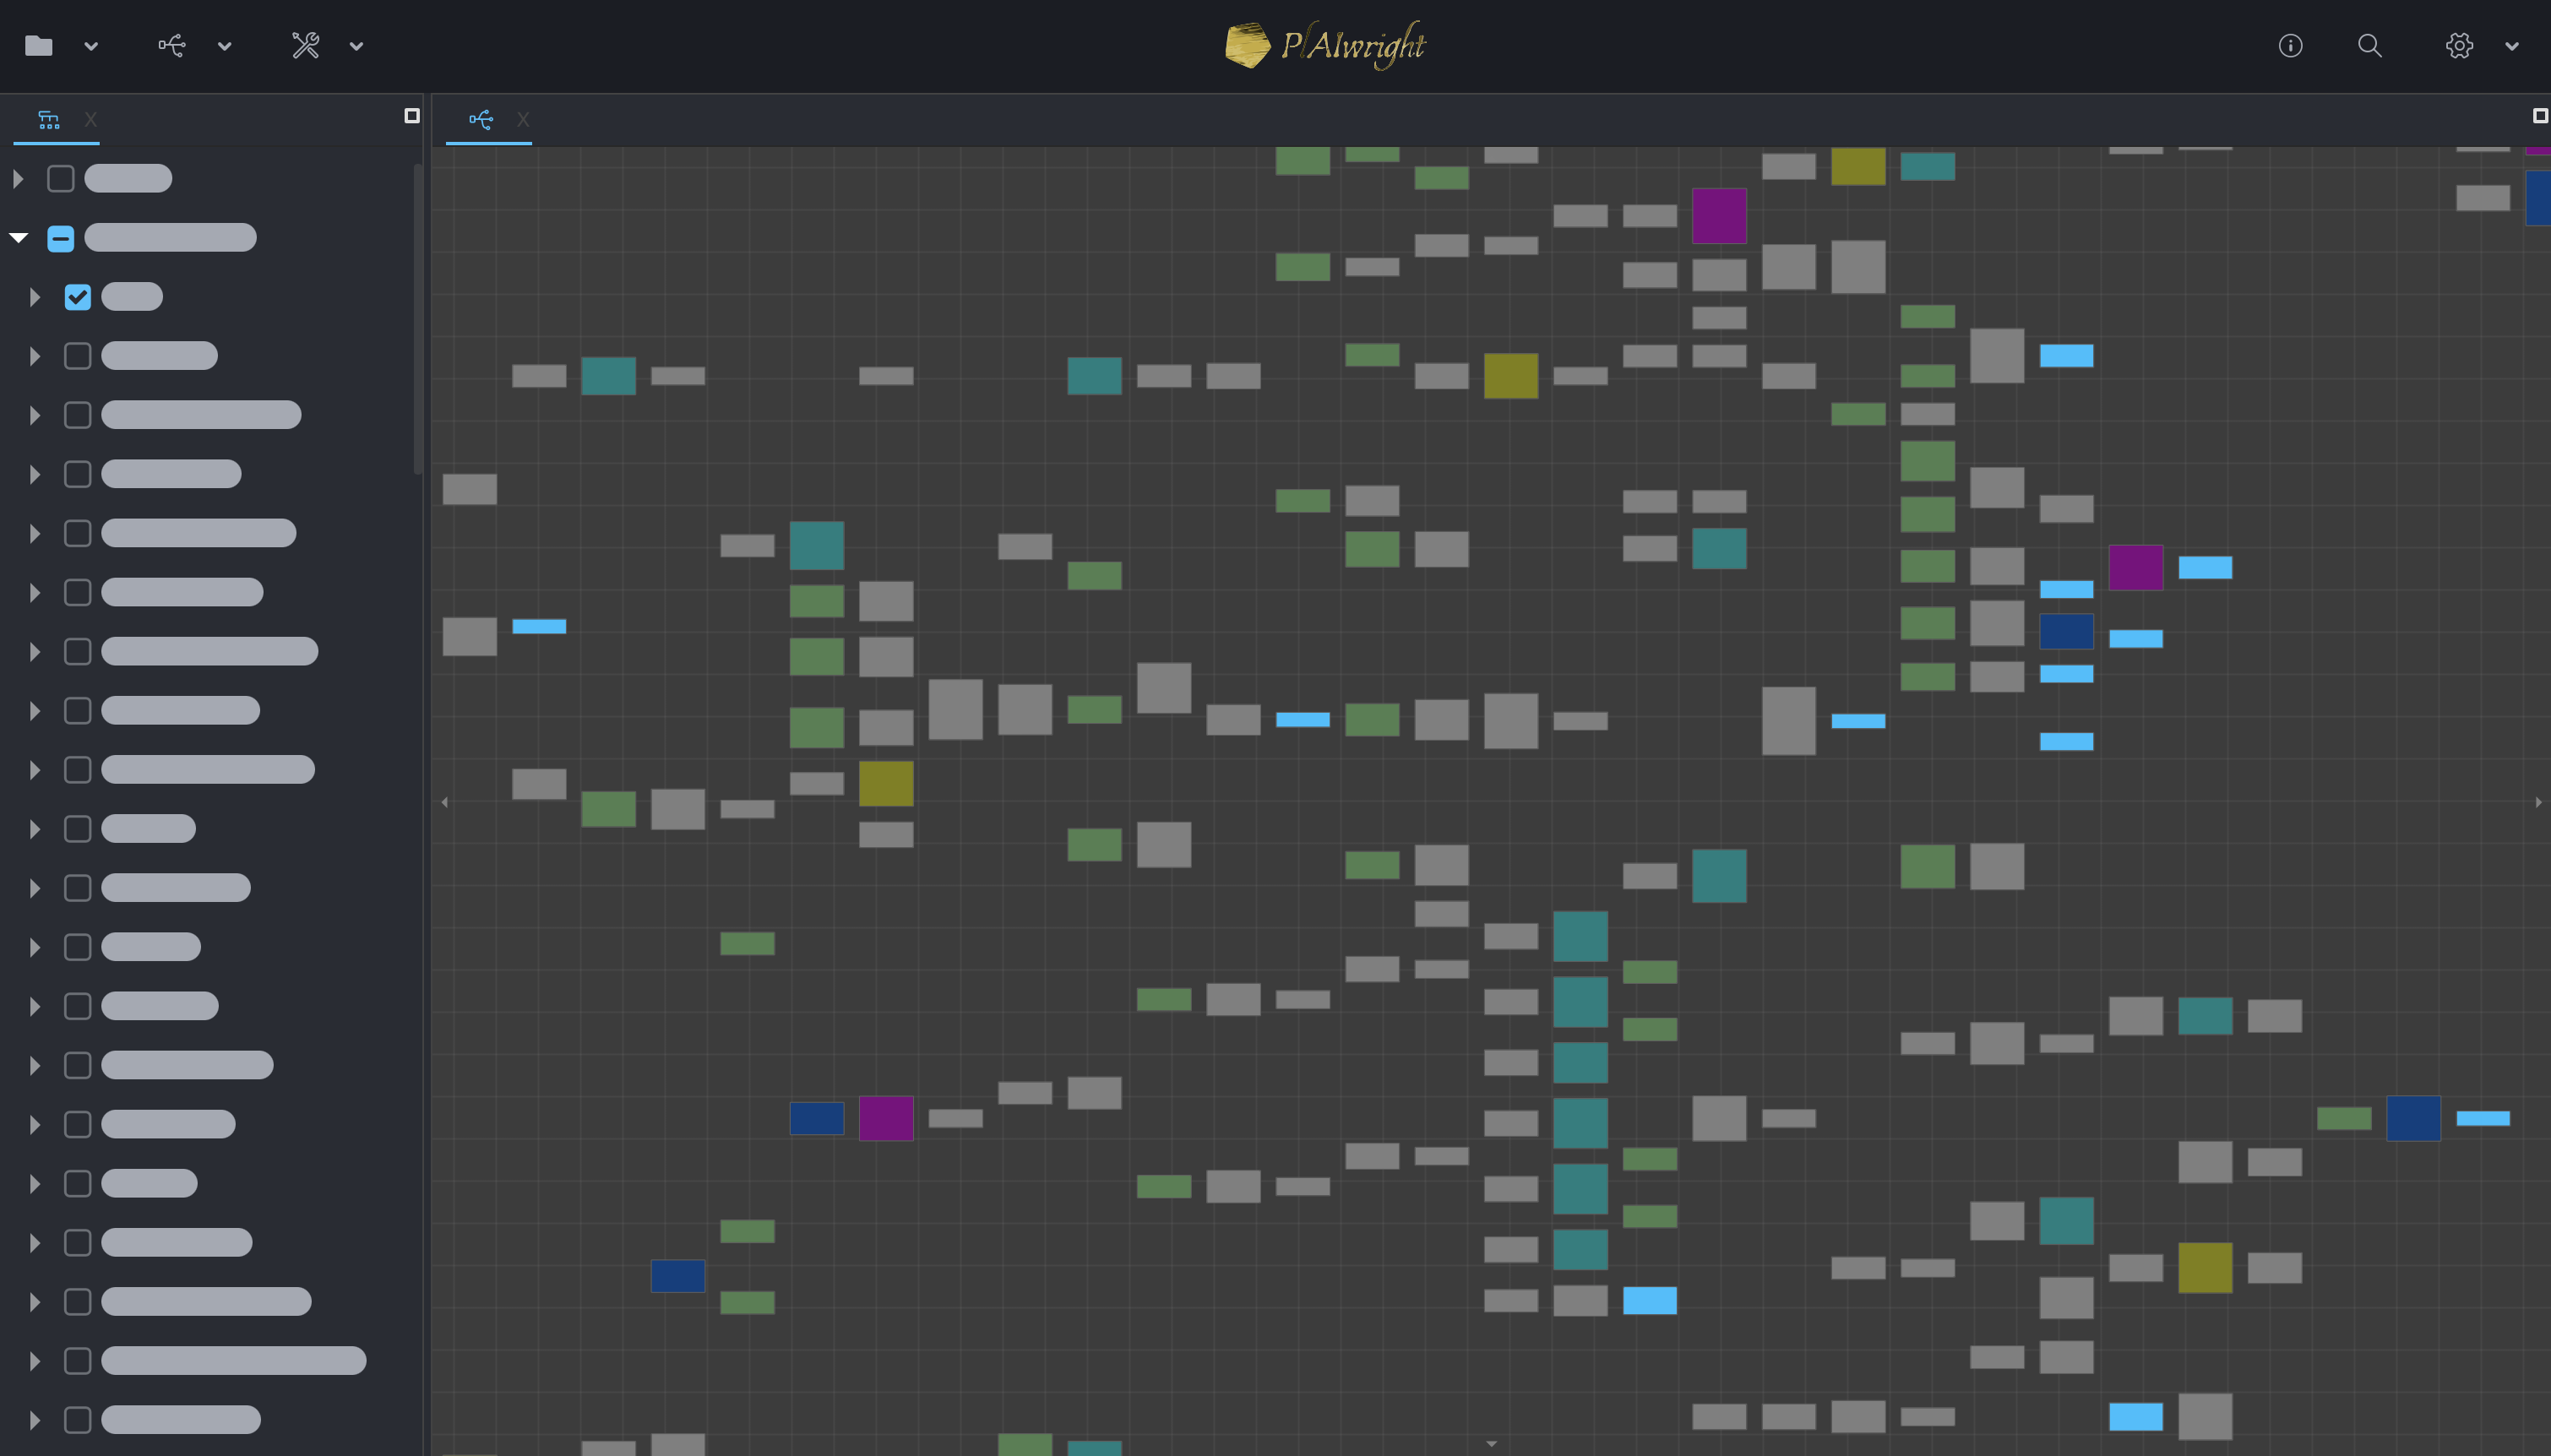Open the folder icon in the top toolbar

(38, 46)
